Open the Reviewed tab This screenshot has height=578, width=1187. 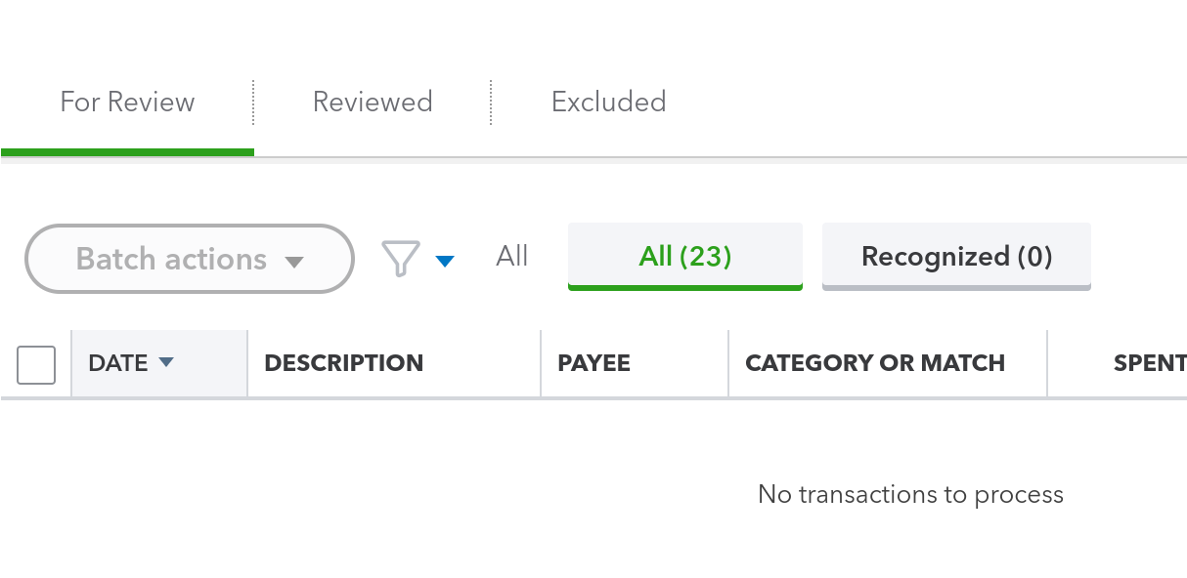click(x=373, y=103)
